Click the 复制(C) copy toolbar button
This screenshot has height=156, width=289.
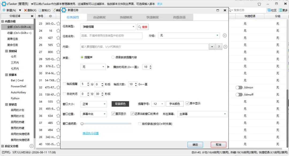(x=44, y=10)
